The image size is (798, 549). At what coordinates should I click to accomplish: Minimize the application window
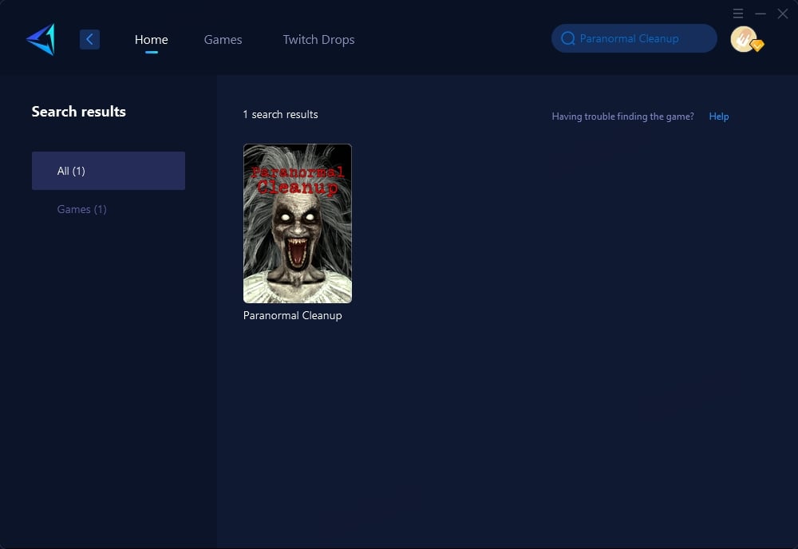(x=760, y=14)
